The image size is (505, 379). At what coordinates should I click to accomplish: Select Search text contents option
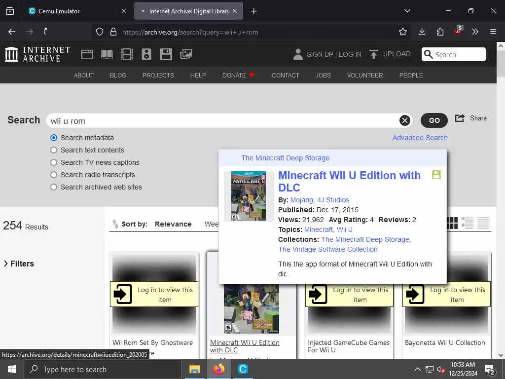(x=54, y=150)
